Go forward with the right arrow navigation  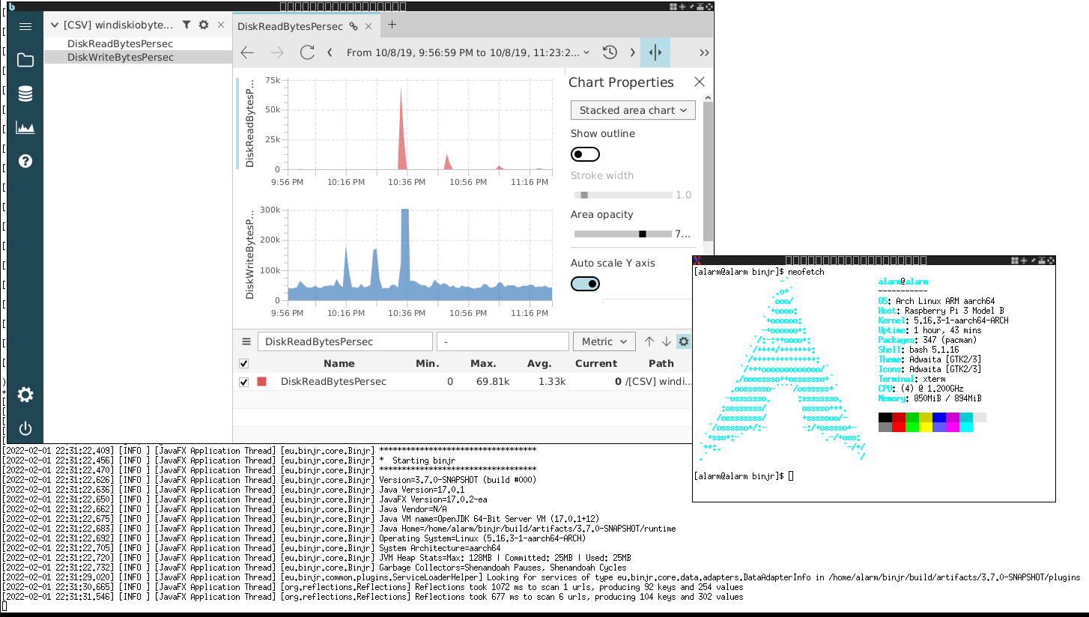click(x=277, y=52)
